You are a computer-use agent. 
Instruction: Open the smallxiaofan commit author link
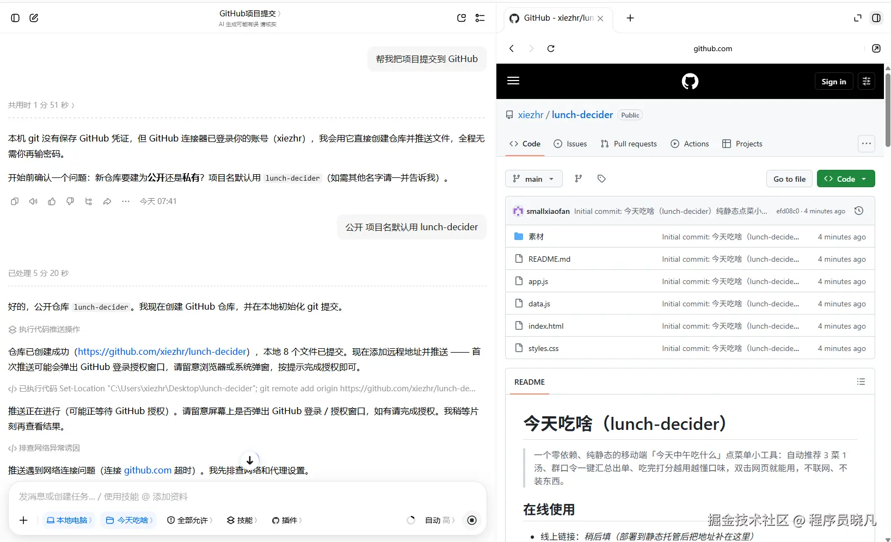(548, 211)
